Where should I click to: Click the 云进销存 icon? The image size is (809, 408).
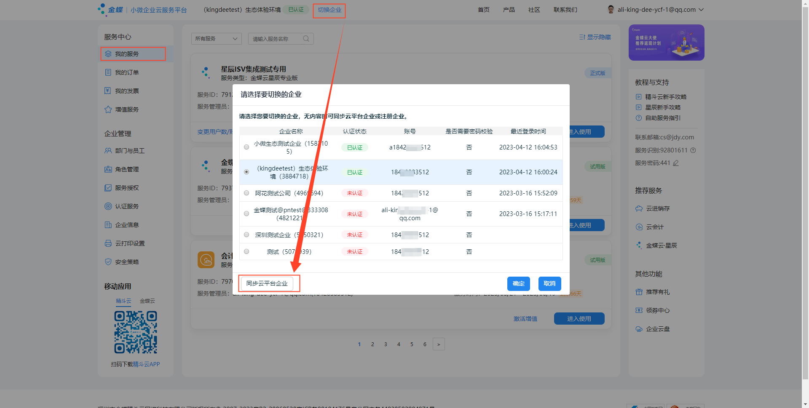click(639, 208)
